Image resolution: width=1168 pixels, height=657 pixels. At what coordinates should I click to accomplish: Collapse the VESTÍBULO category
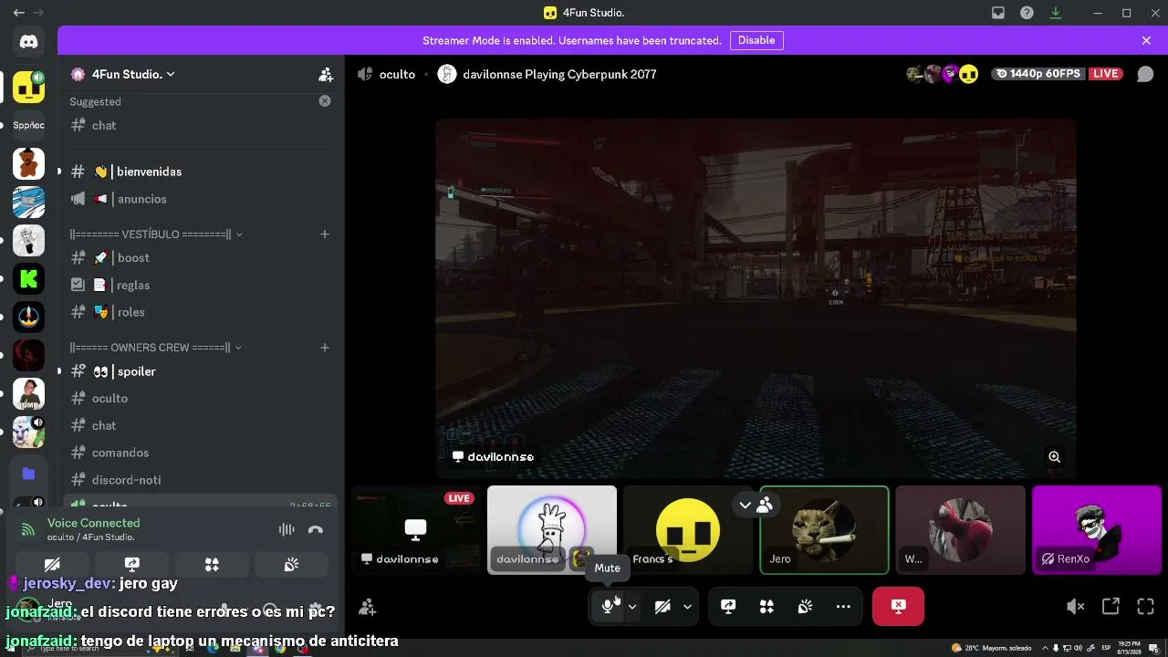click(x=156, y=235)
